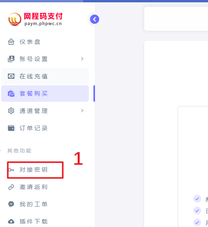Screen dimensions: 208x227
Task: Click the chain link icon beside 邀请返利
Action: pos(11,187)
